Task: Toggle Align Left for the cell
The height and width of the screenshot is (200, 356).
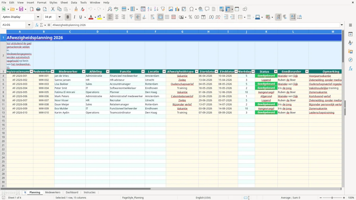Action: click(110, 17)
